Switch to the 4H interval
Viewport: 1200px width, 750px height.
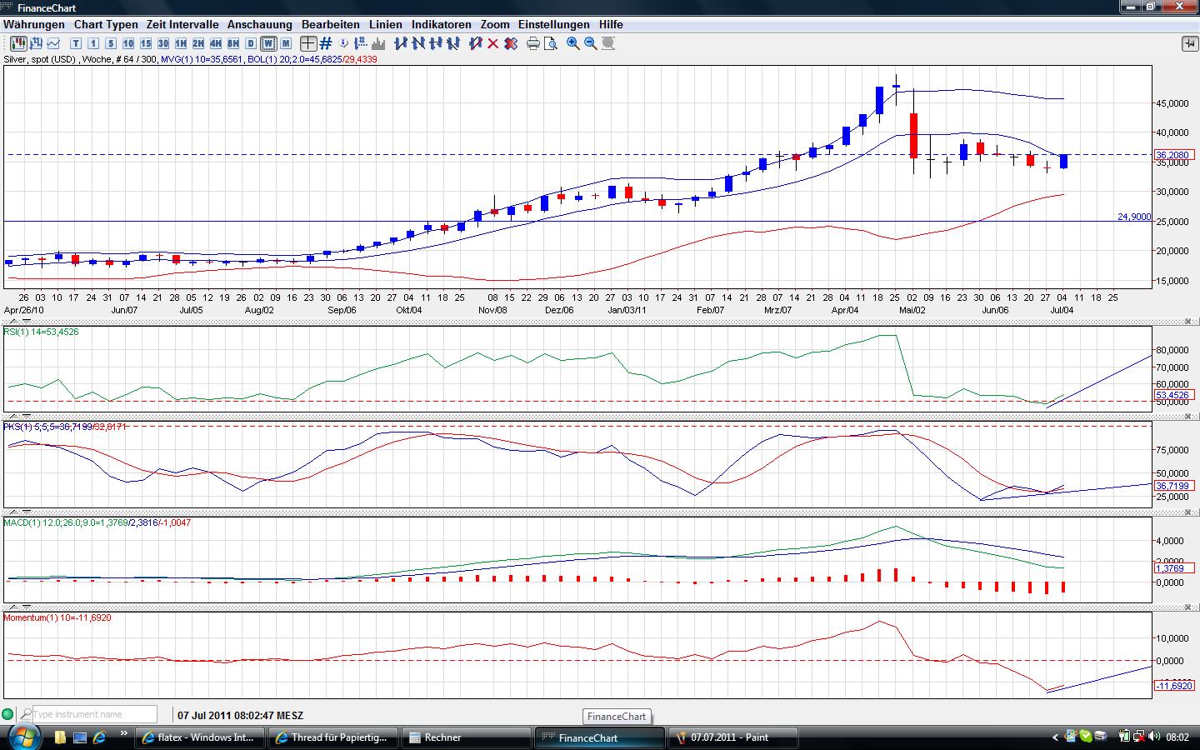pyautogui.click(x=216, y=43)
